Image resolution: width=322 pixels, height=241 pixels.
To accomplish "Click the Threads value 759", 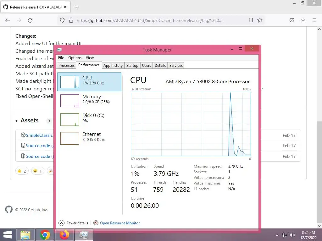I will 158,190.
